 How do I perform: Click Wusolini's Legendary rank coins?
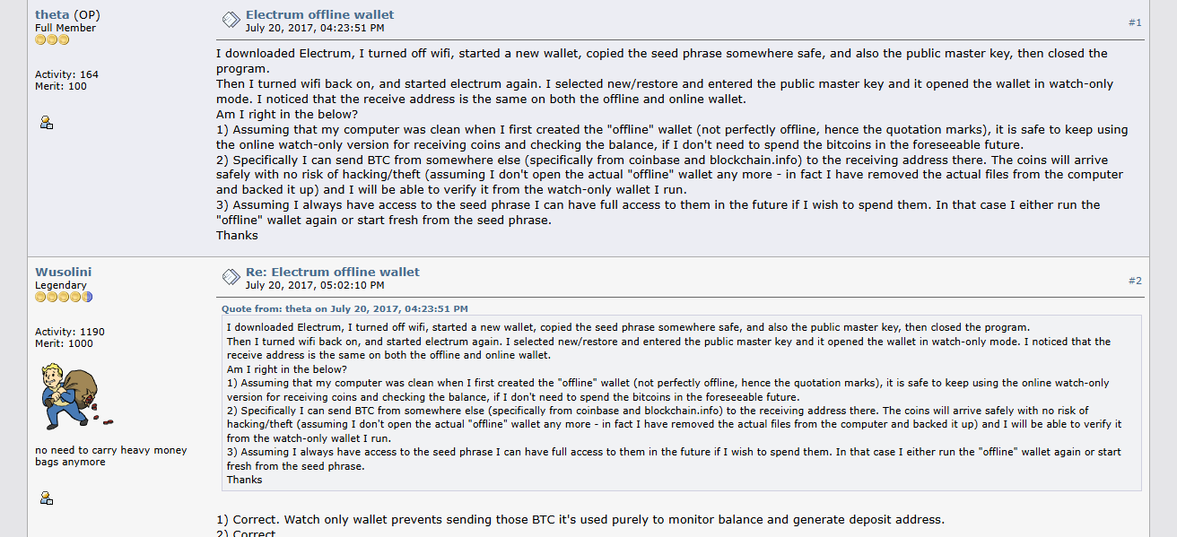(64, 297)
